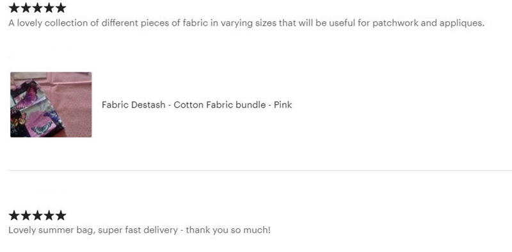Click the phrase thank you so much

228,230
